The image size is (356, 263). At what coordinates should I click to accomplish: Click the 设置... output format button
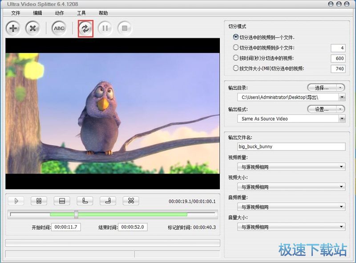(322, 109)
